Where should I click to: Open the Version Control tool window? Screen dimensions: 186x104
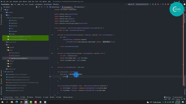click(x=8, y=97)
